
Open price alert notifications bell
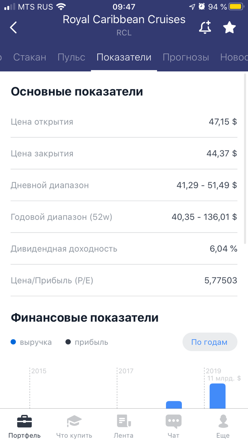point(205,27)
